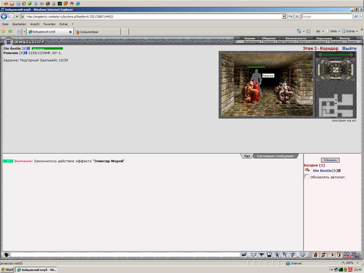Click the Die Bestie green HP bar 517/517
The width and height of the screenshot is (364, 273).
click(x=47, y=49)
